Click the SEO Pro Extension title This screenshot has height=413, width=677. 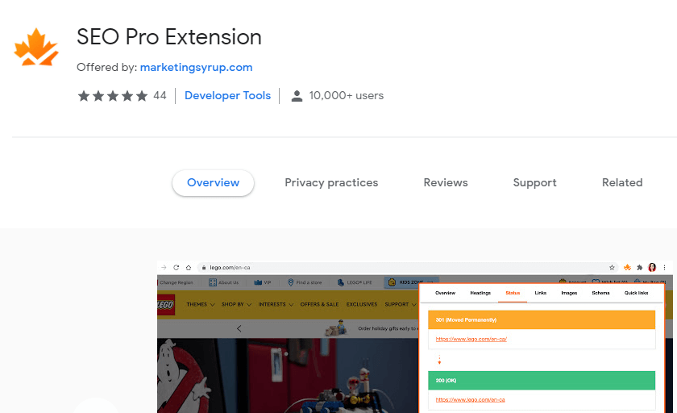pos(169,37)
